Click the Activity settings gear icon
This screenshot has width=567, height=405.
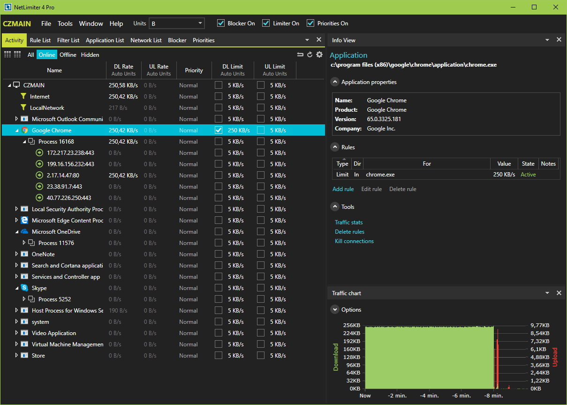point(319,54)
